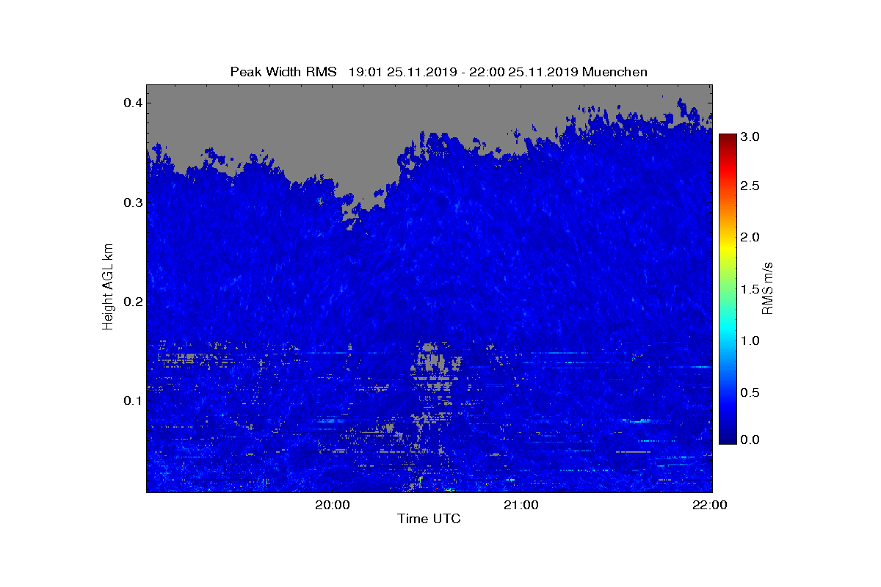Click the '0.2' height tick label
The image size is (881, 587).
tap(132, 302)
